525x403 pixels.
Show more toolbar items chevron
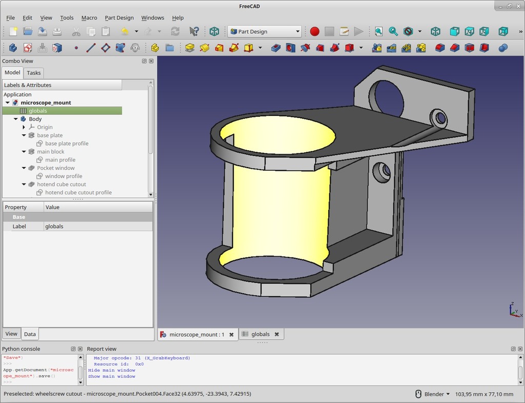click(521, 31)
